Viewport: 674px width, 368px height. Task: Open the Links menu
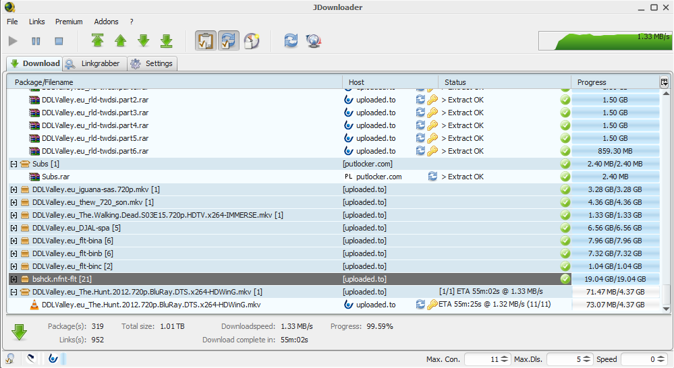[37, 22]
